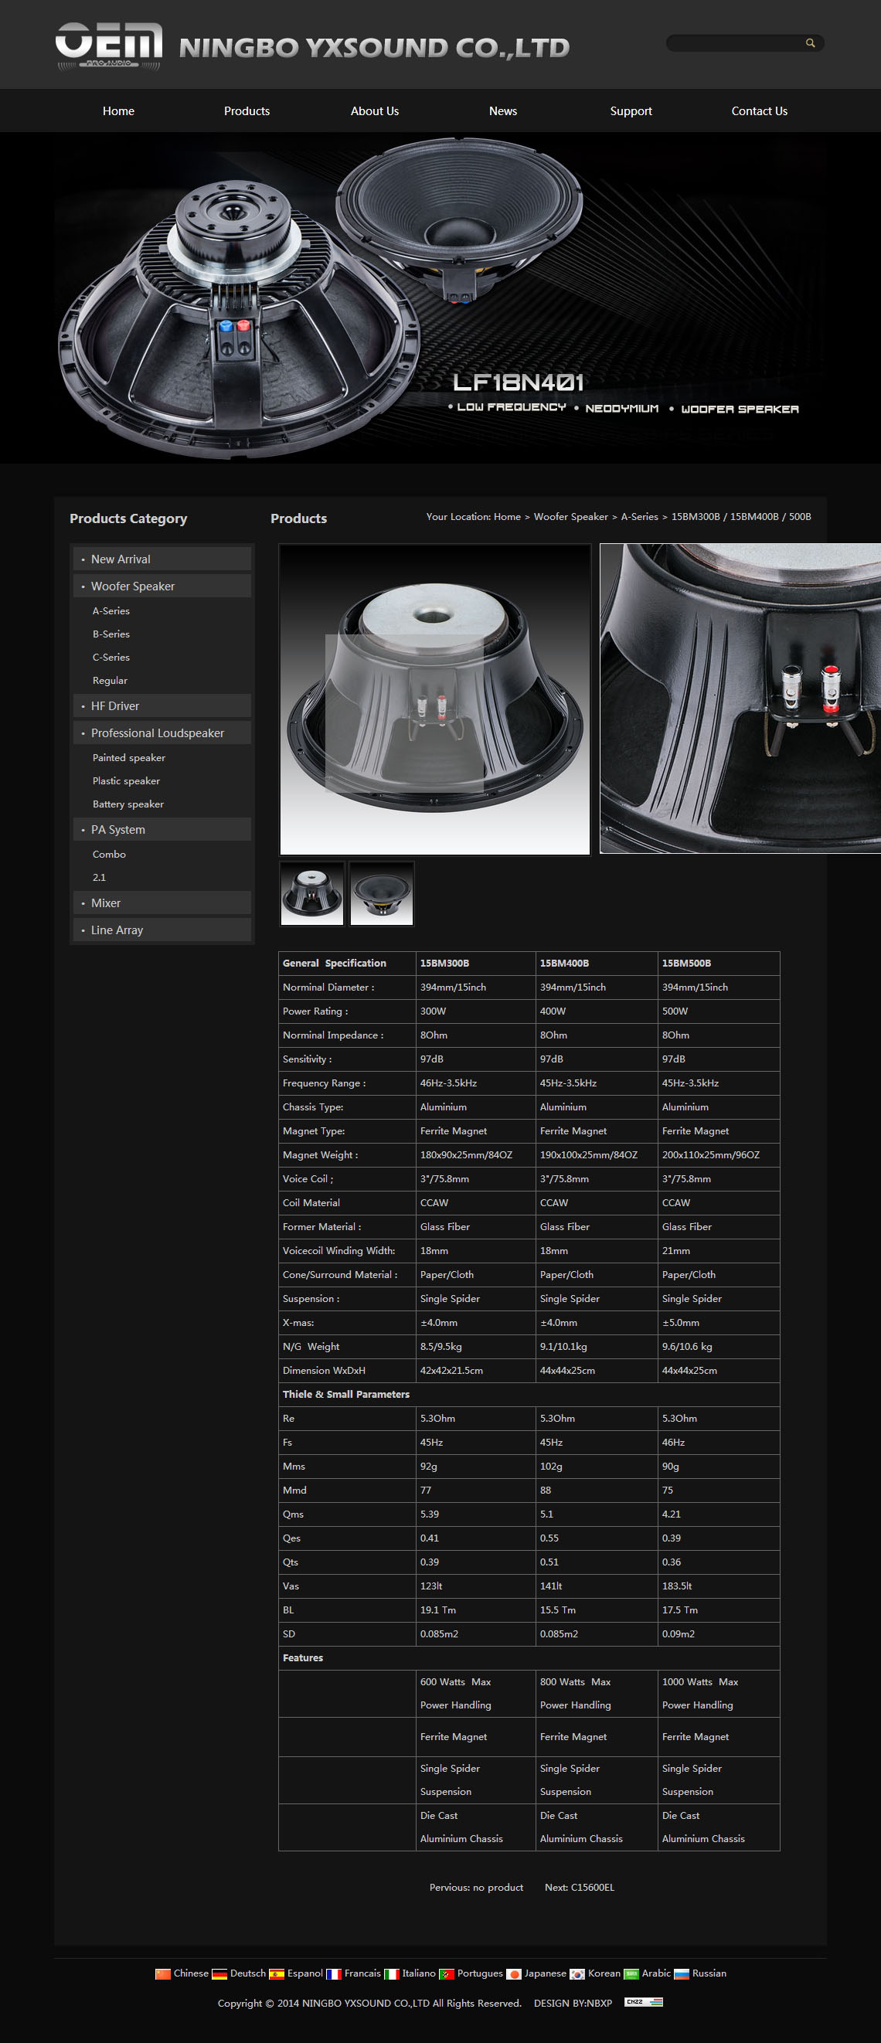Screen dimensions: 881x2043
Task: Select the Spanish flag icon
Action: coord(277,1974)
